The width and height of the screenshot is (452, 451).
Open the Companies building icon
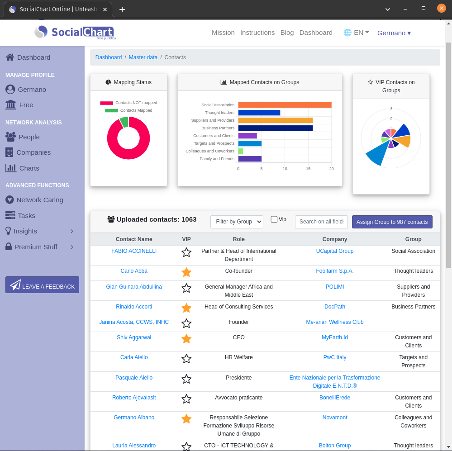pos(9,152)
